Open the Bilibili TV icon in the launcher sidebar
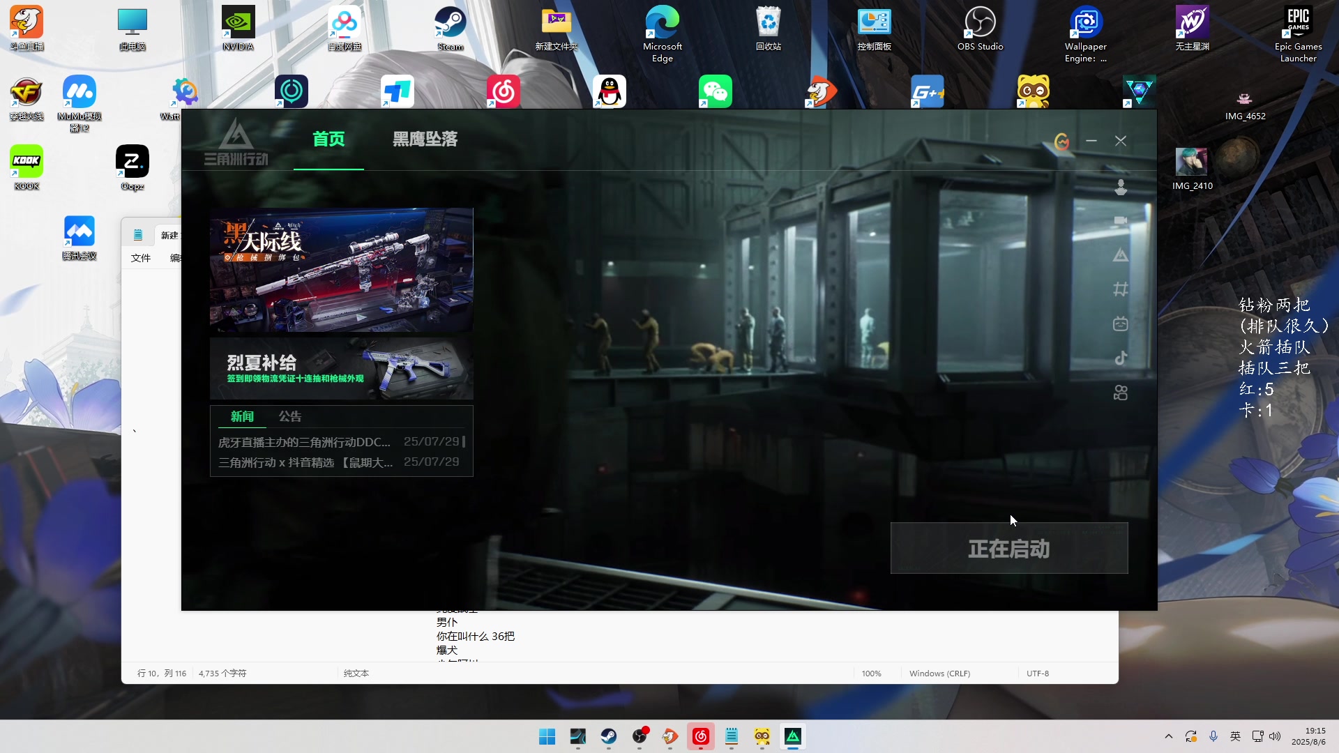Viewport: 1339px width, 753px height. (1121, 324)
